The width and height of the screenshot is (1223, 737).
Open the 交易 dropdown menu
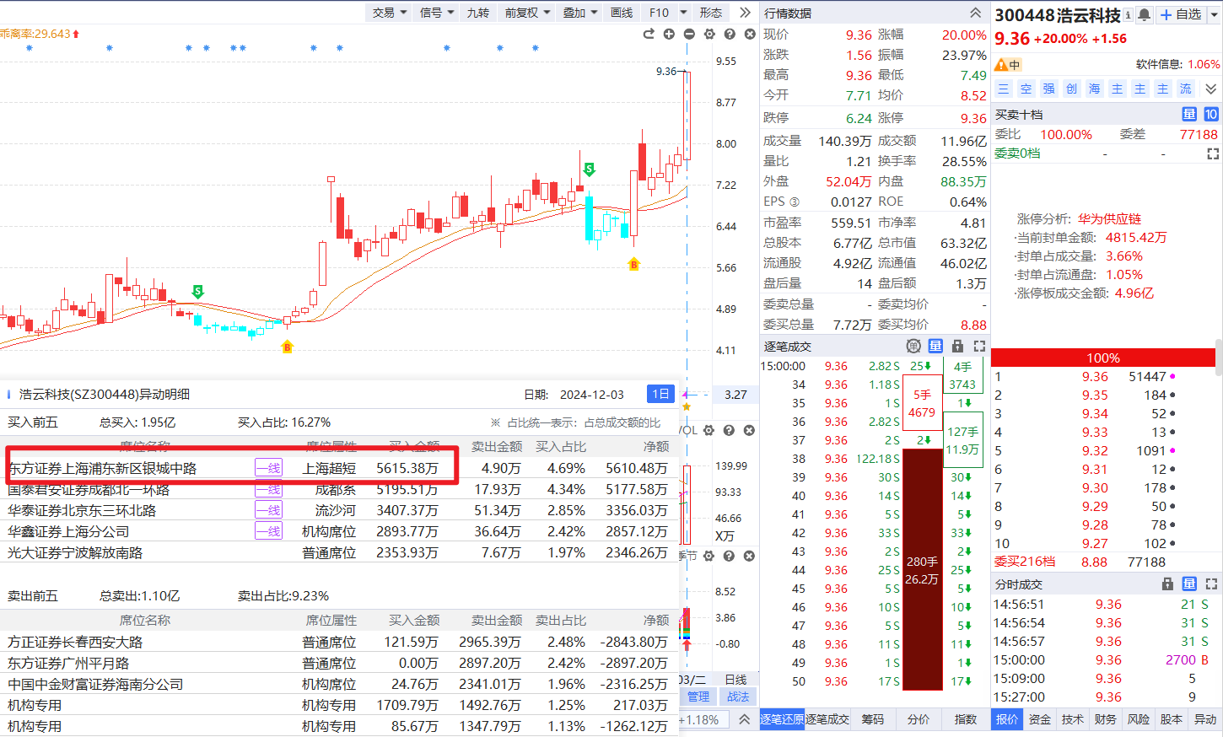coord(390,12)
